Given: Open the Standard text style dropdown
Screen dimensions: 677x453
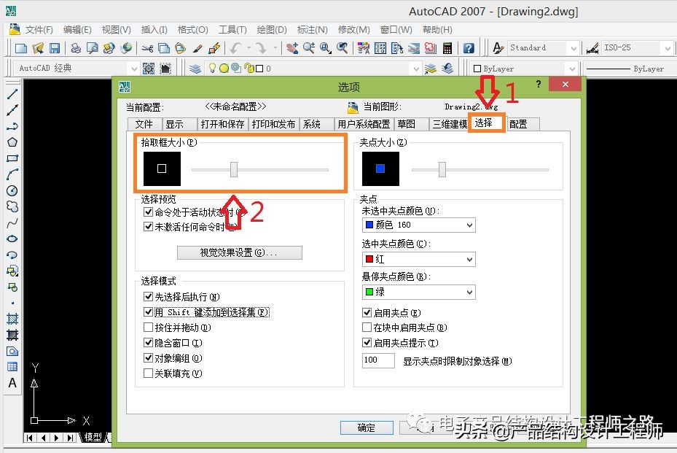Looking at the screenshot, I should point(543,48).
